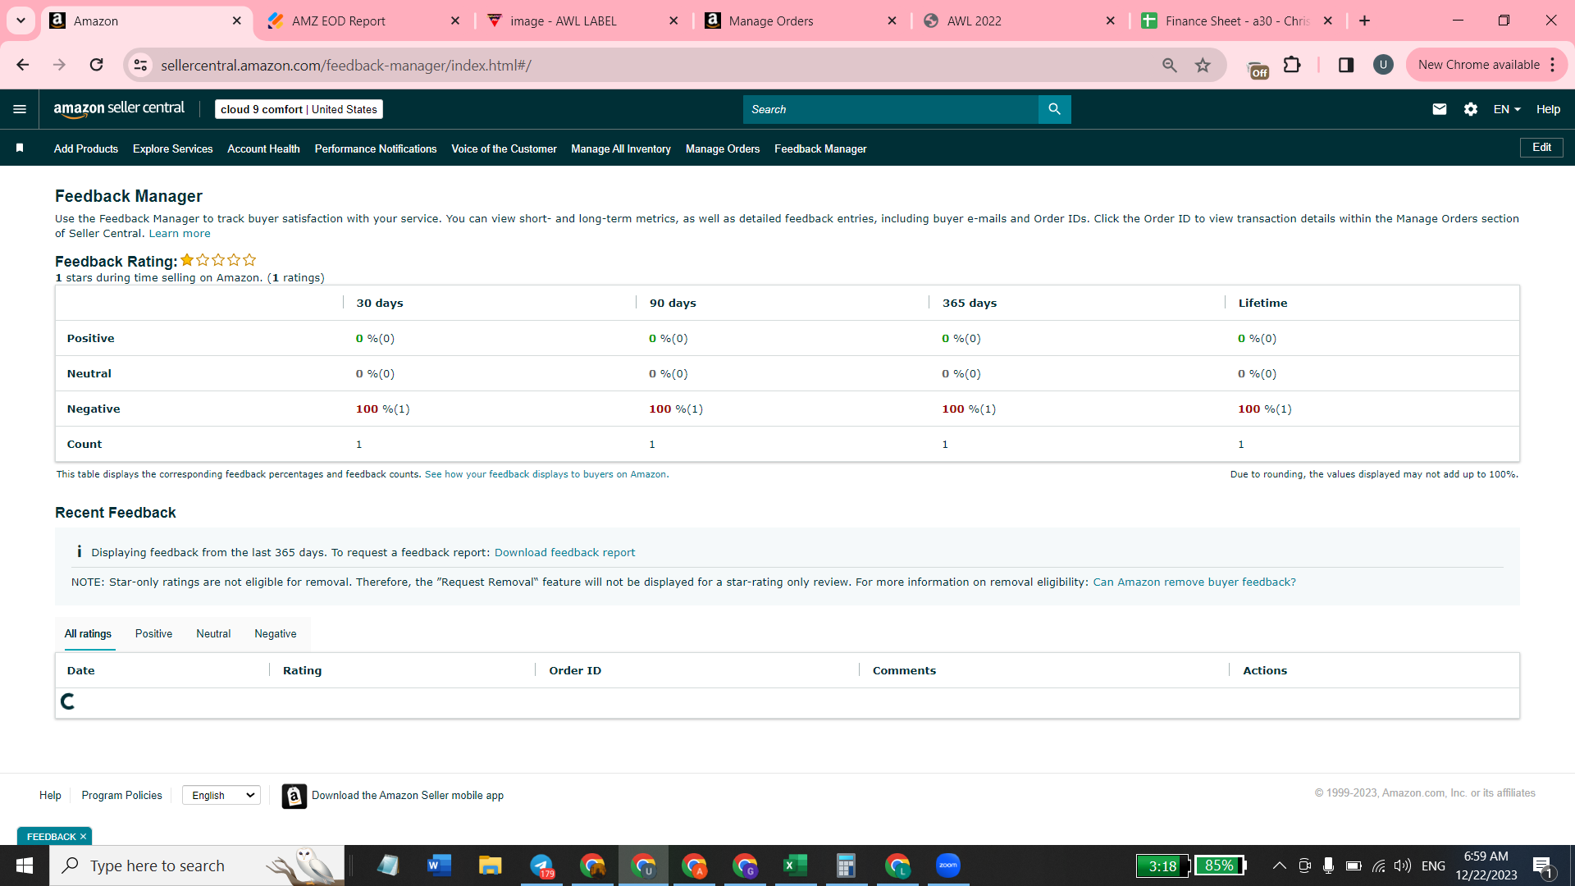The image size is (1575, 886).
Task: Click the Help link in header
Action: coord(1548,109)
